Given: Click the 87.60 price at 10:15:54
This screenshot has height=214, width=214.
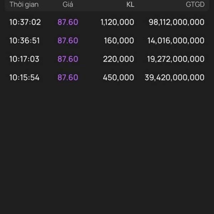Looking at the screenshot, I should 68,78.
